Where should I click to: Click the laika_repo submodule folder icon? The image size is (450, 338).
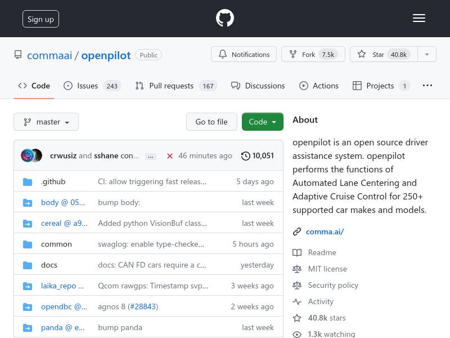coord(28,286)
